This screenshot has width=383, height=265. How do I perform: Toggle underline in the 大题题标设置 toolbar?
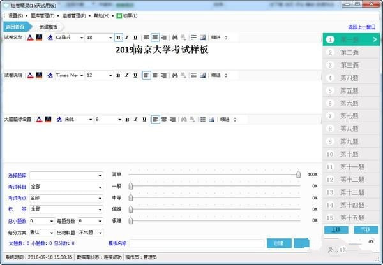(144, 120)
